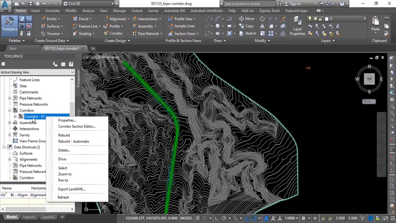
Task: Click the Points tool icon
Action: click(x=43, y=19)
